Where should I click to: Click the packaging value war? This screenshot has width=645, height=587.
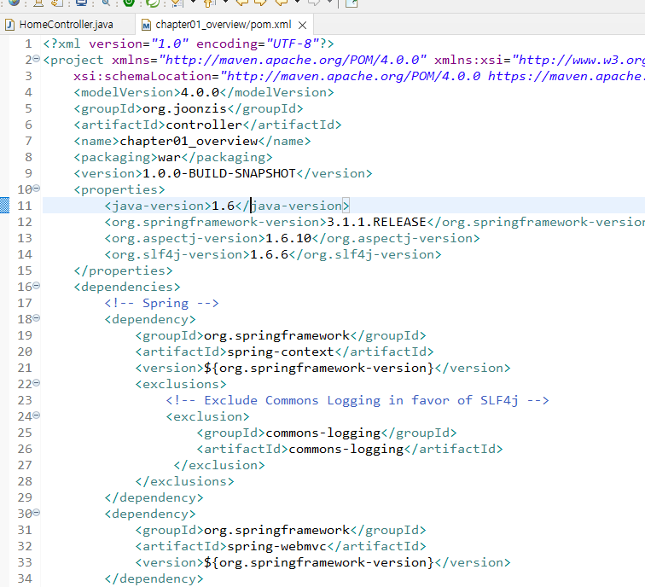coord(170,157)
